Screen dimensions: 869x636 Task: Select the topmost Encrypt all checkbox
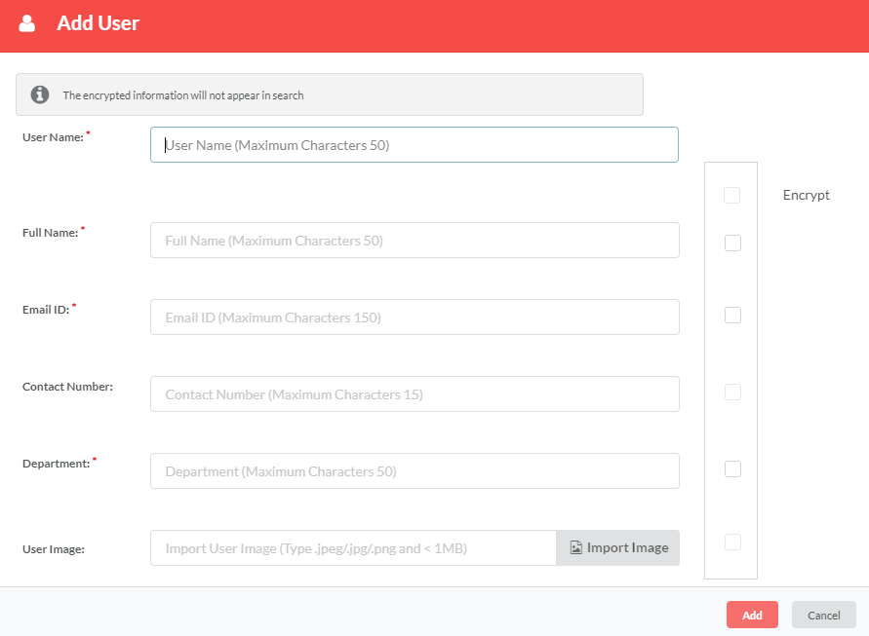tap(731, 195)
